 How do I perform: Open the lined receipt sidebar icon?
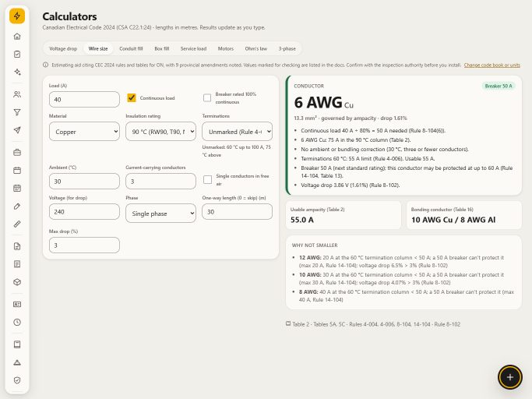(17, 264)
